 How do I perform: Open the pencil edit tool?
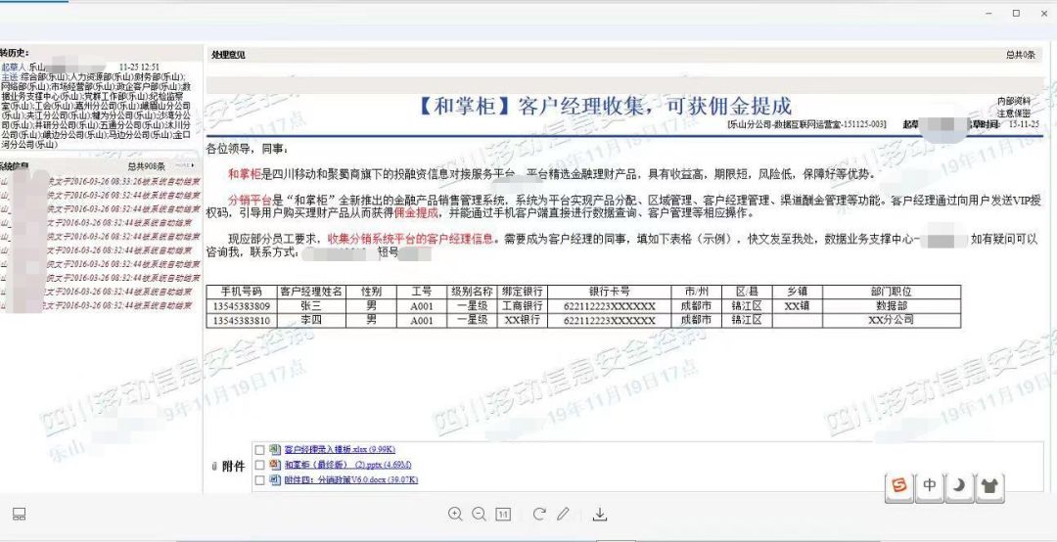tap(563, 515)
